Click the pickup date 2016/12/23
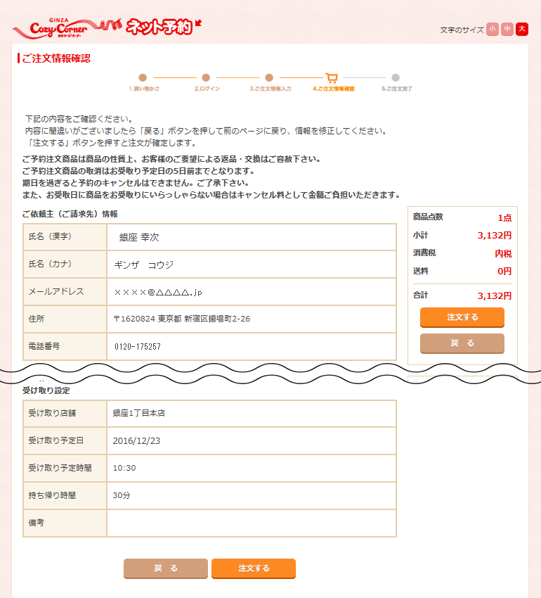The image size is (541, 598). click(x=135, y=441)
